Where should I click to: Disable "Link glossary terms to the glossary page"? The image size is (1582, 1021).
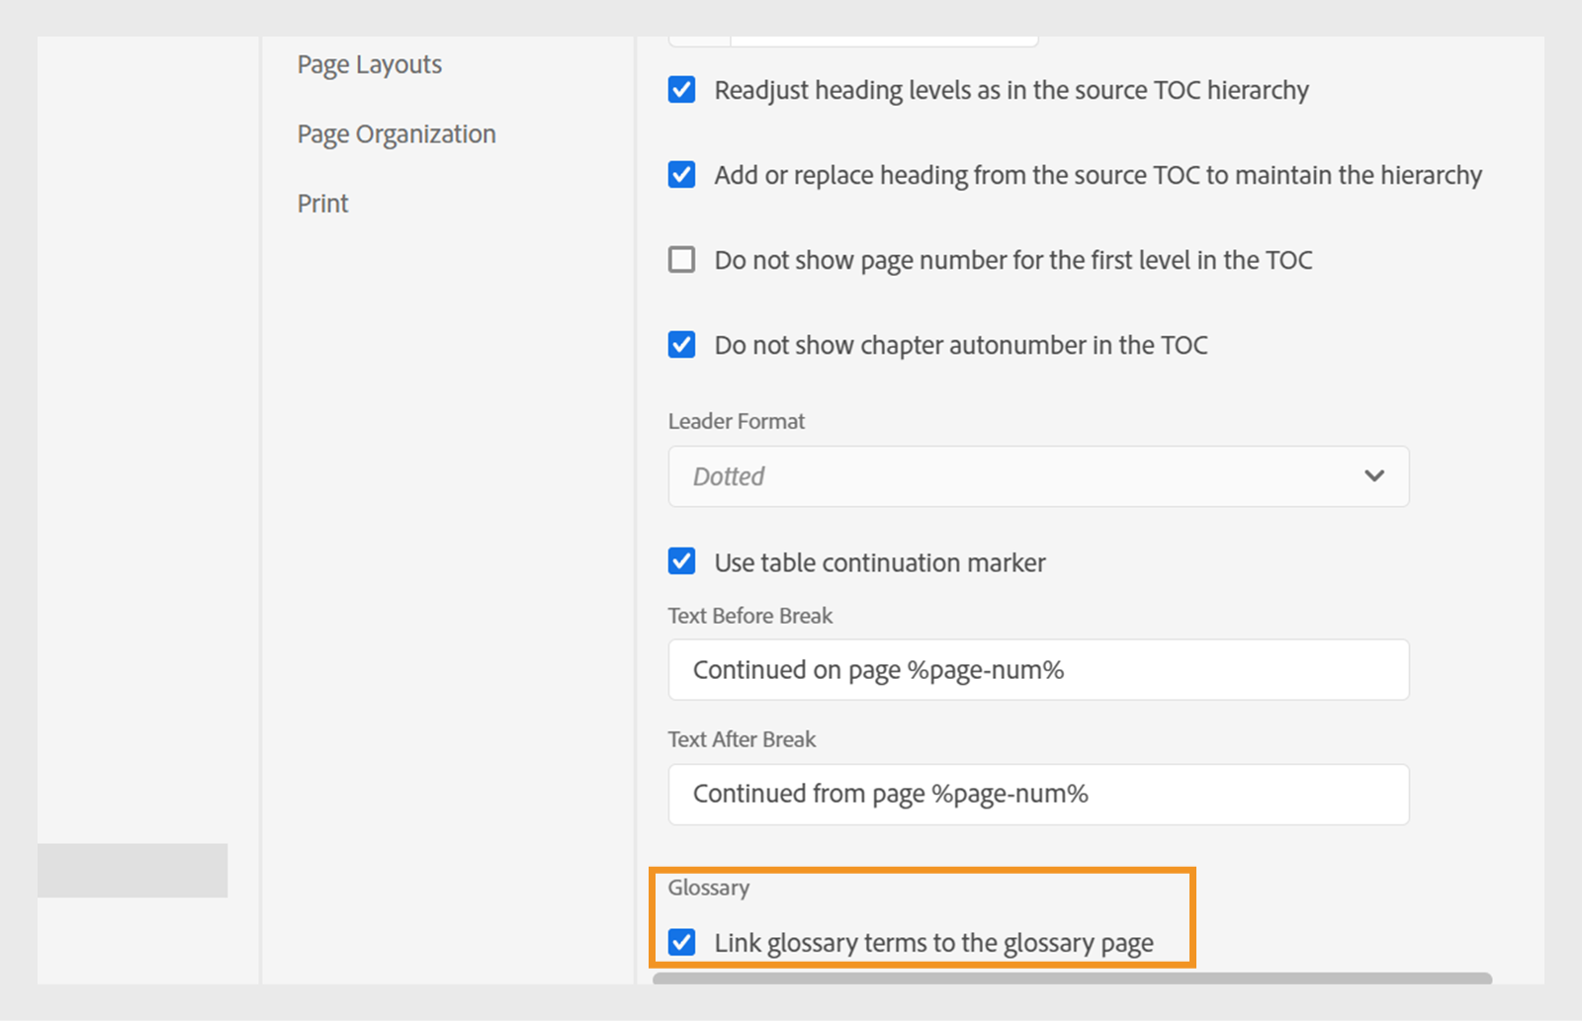point(681,942)
